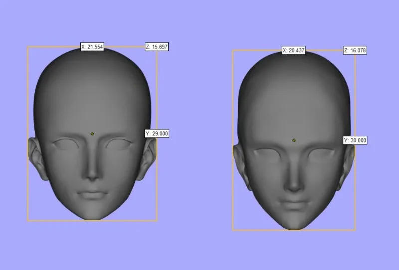This screenshot has height=270, width=399.
Task: Click the right head's center pivot point
Action: point(294,140)
